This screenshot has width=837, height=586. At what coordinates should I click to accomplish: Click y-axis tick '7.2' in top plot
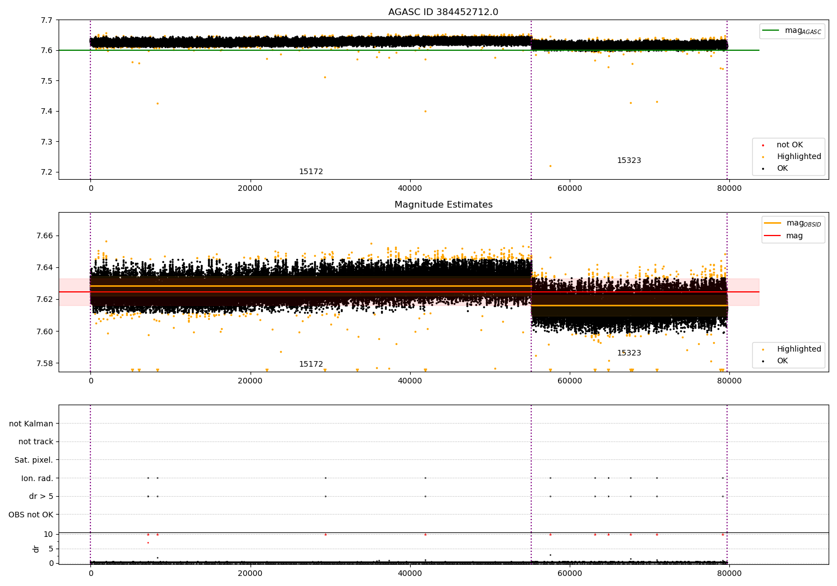pyautogui.click(x=47, y=172)
